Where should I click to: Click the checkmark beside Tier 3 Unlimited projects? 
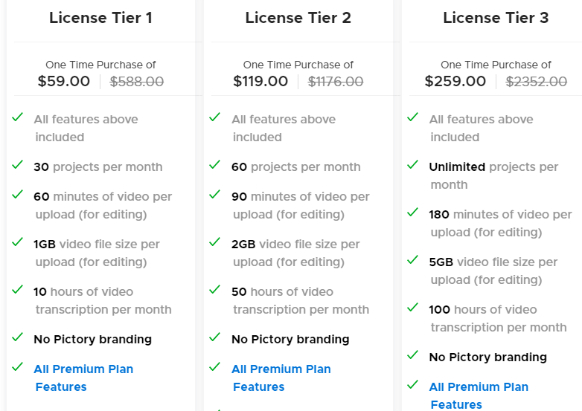412,165
